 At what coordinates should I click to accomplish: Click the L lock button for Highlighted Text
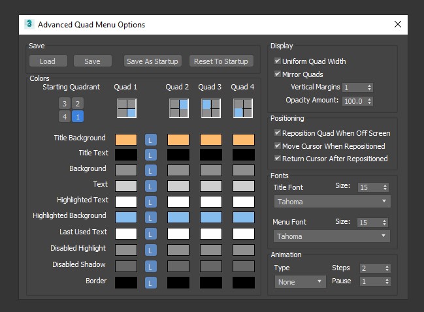152,202
